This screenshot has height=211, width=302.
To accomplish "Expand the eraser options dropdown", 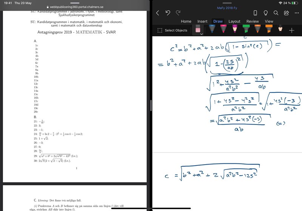I will click(201, 34).
